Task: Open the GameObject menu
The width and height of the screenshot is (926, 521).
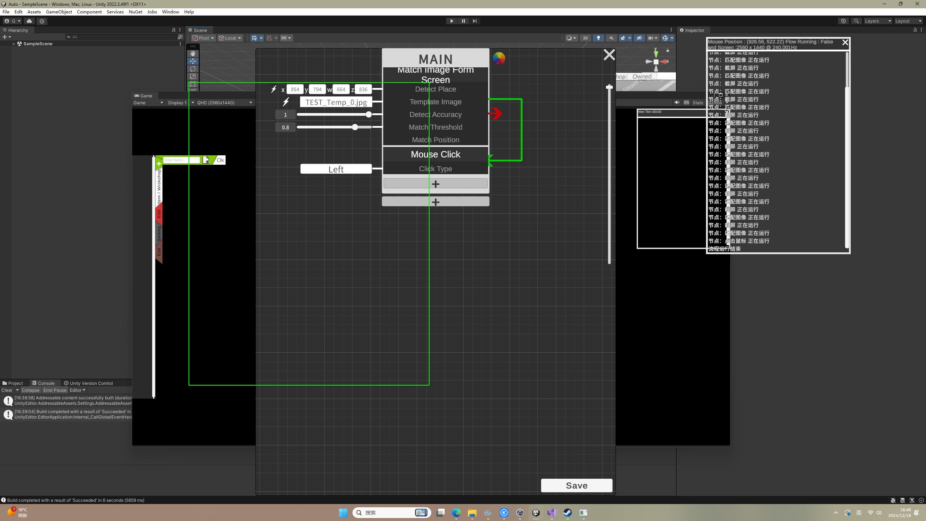Action: tap(59, 12)
